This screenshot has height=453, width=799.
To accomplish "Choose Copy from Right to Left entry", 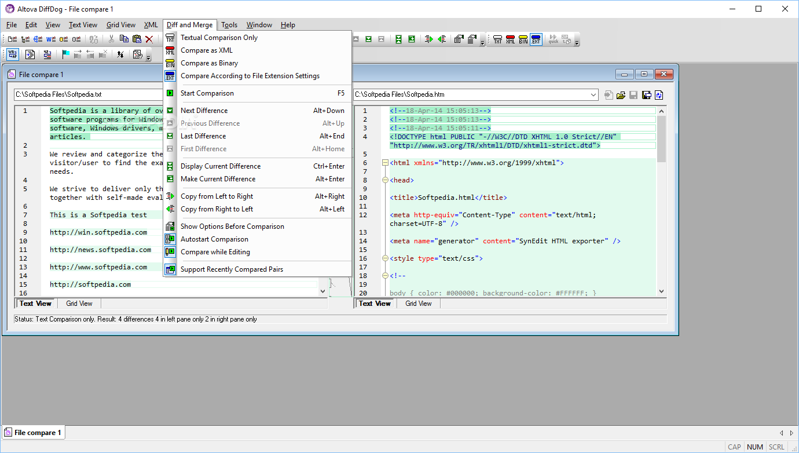I will pyautogui.click(x=258, y=209).
